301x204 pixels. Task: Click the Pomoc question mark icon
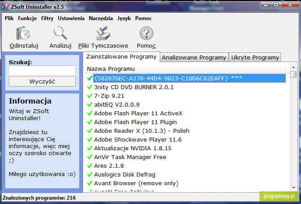tap(146, 33)
